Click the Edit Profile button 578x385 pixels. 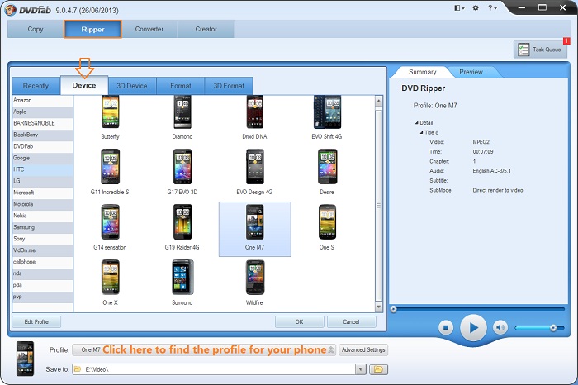click(x=36, y=321)
